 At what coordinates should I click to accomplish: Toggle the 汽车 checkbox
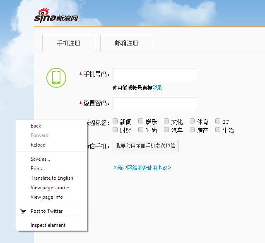166,130
